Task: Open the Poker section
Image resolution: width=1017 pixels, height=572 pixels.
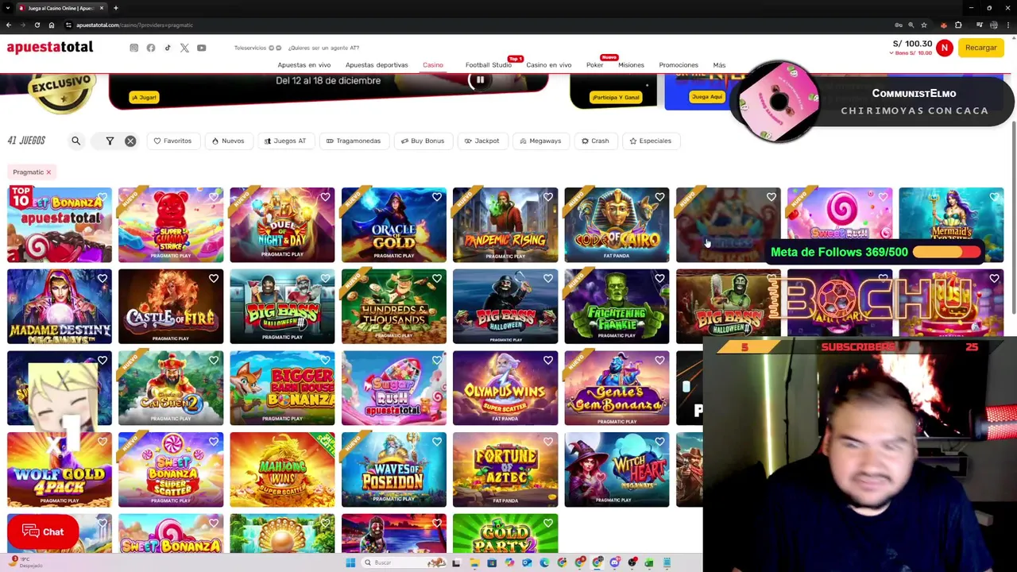Action: pyautogui.click(x=594, y=65)
